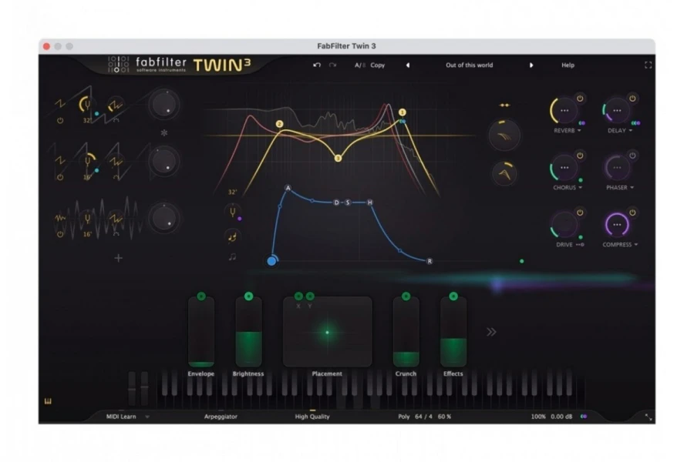Click the filter routing knob icon

(x=504, y=136)
